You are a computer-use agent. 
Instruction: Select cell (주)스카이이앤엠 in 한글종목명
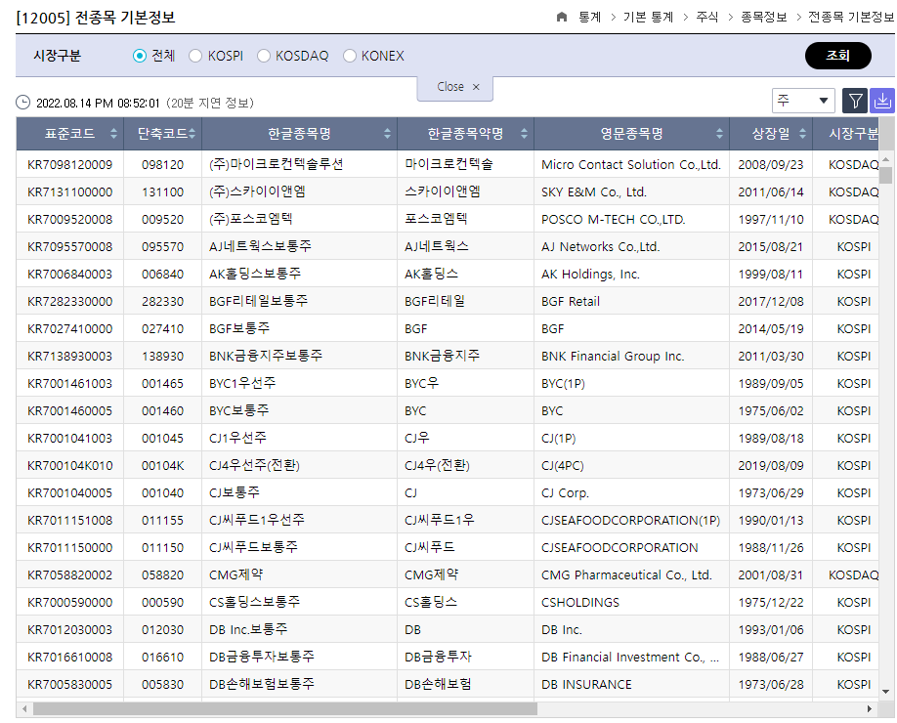click(x=299, y=191)
